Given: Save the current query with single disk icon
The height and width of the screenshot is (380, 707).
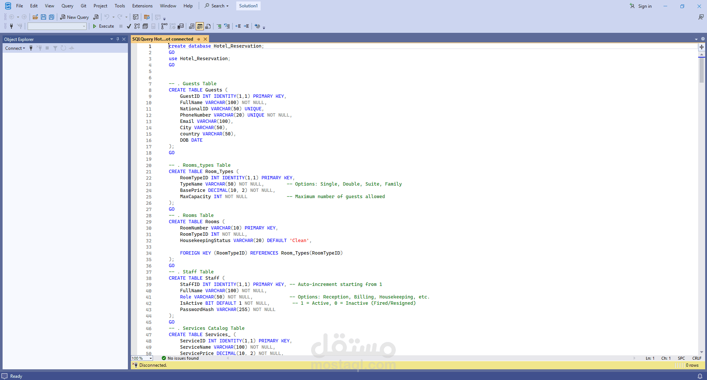Looking at the screenshot, I should tap(43, 17).
